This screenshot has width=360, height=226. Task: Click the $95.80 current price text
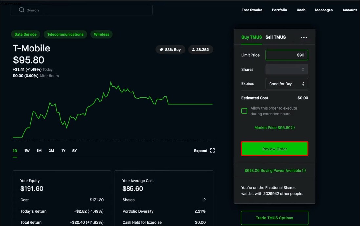tap(29, 60)
